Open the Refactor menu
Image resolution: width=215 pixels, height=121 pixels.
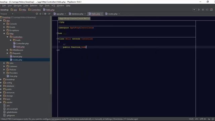tap(34, 6)
